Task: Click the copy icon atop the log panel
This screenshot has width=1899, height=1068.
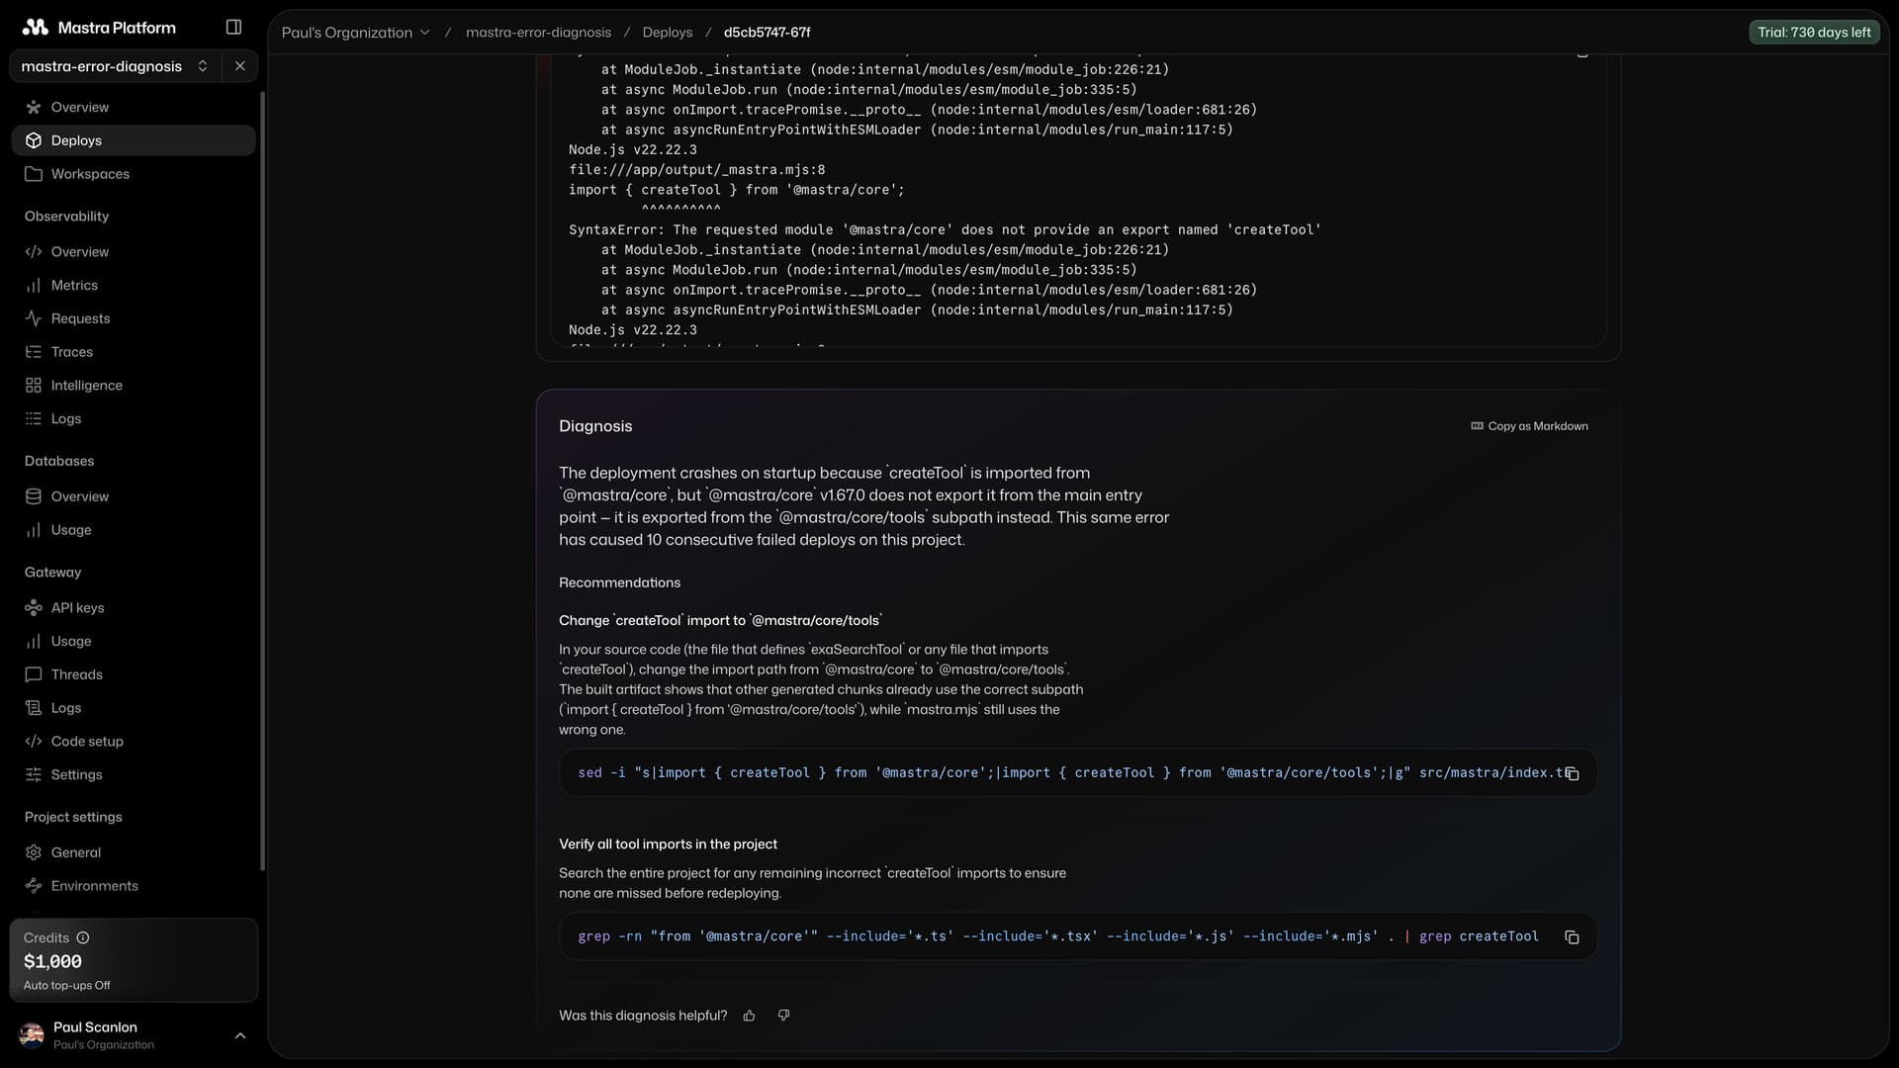Action: click(x=1582, y=53)
